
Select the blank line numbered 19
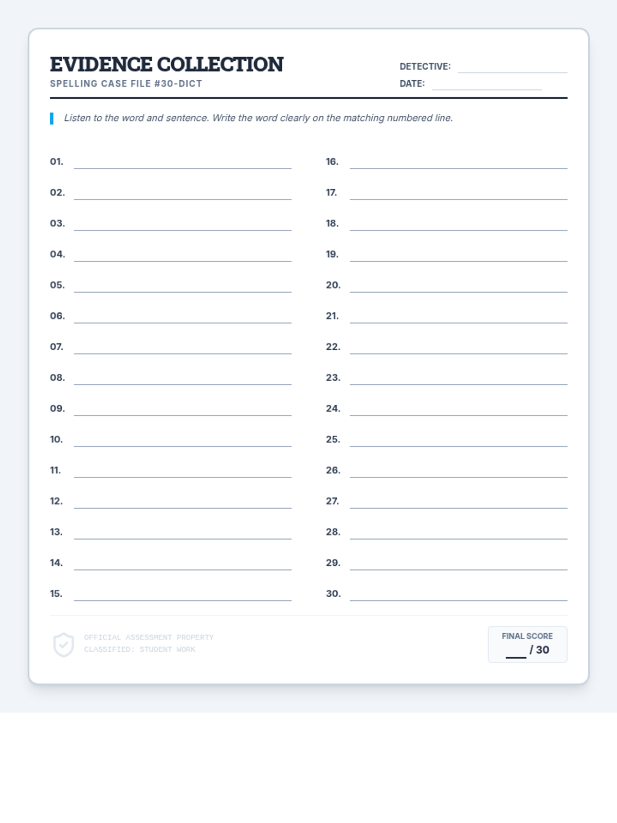click(x=458, y=256)
